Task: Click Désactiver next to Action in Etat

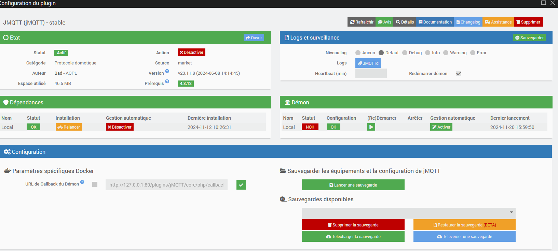Action: (192, 52)
